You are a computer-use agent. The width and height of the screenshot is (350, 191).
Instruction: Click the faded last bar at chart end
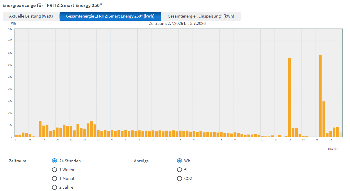tap(341, 135)
